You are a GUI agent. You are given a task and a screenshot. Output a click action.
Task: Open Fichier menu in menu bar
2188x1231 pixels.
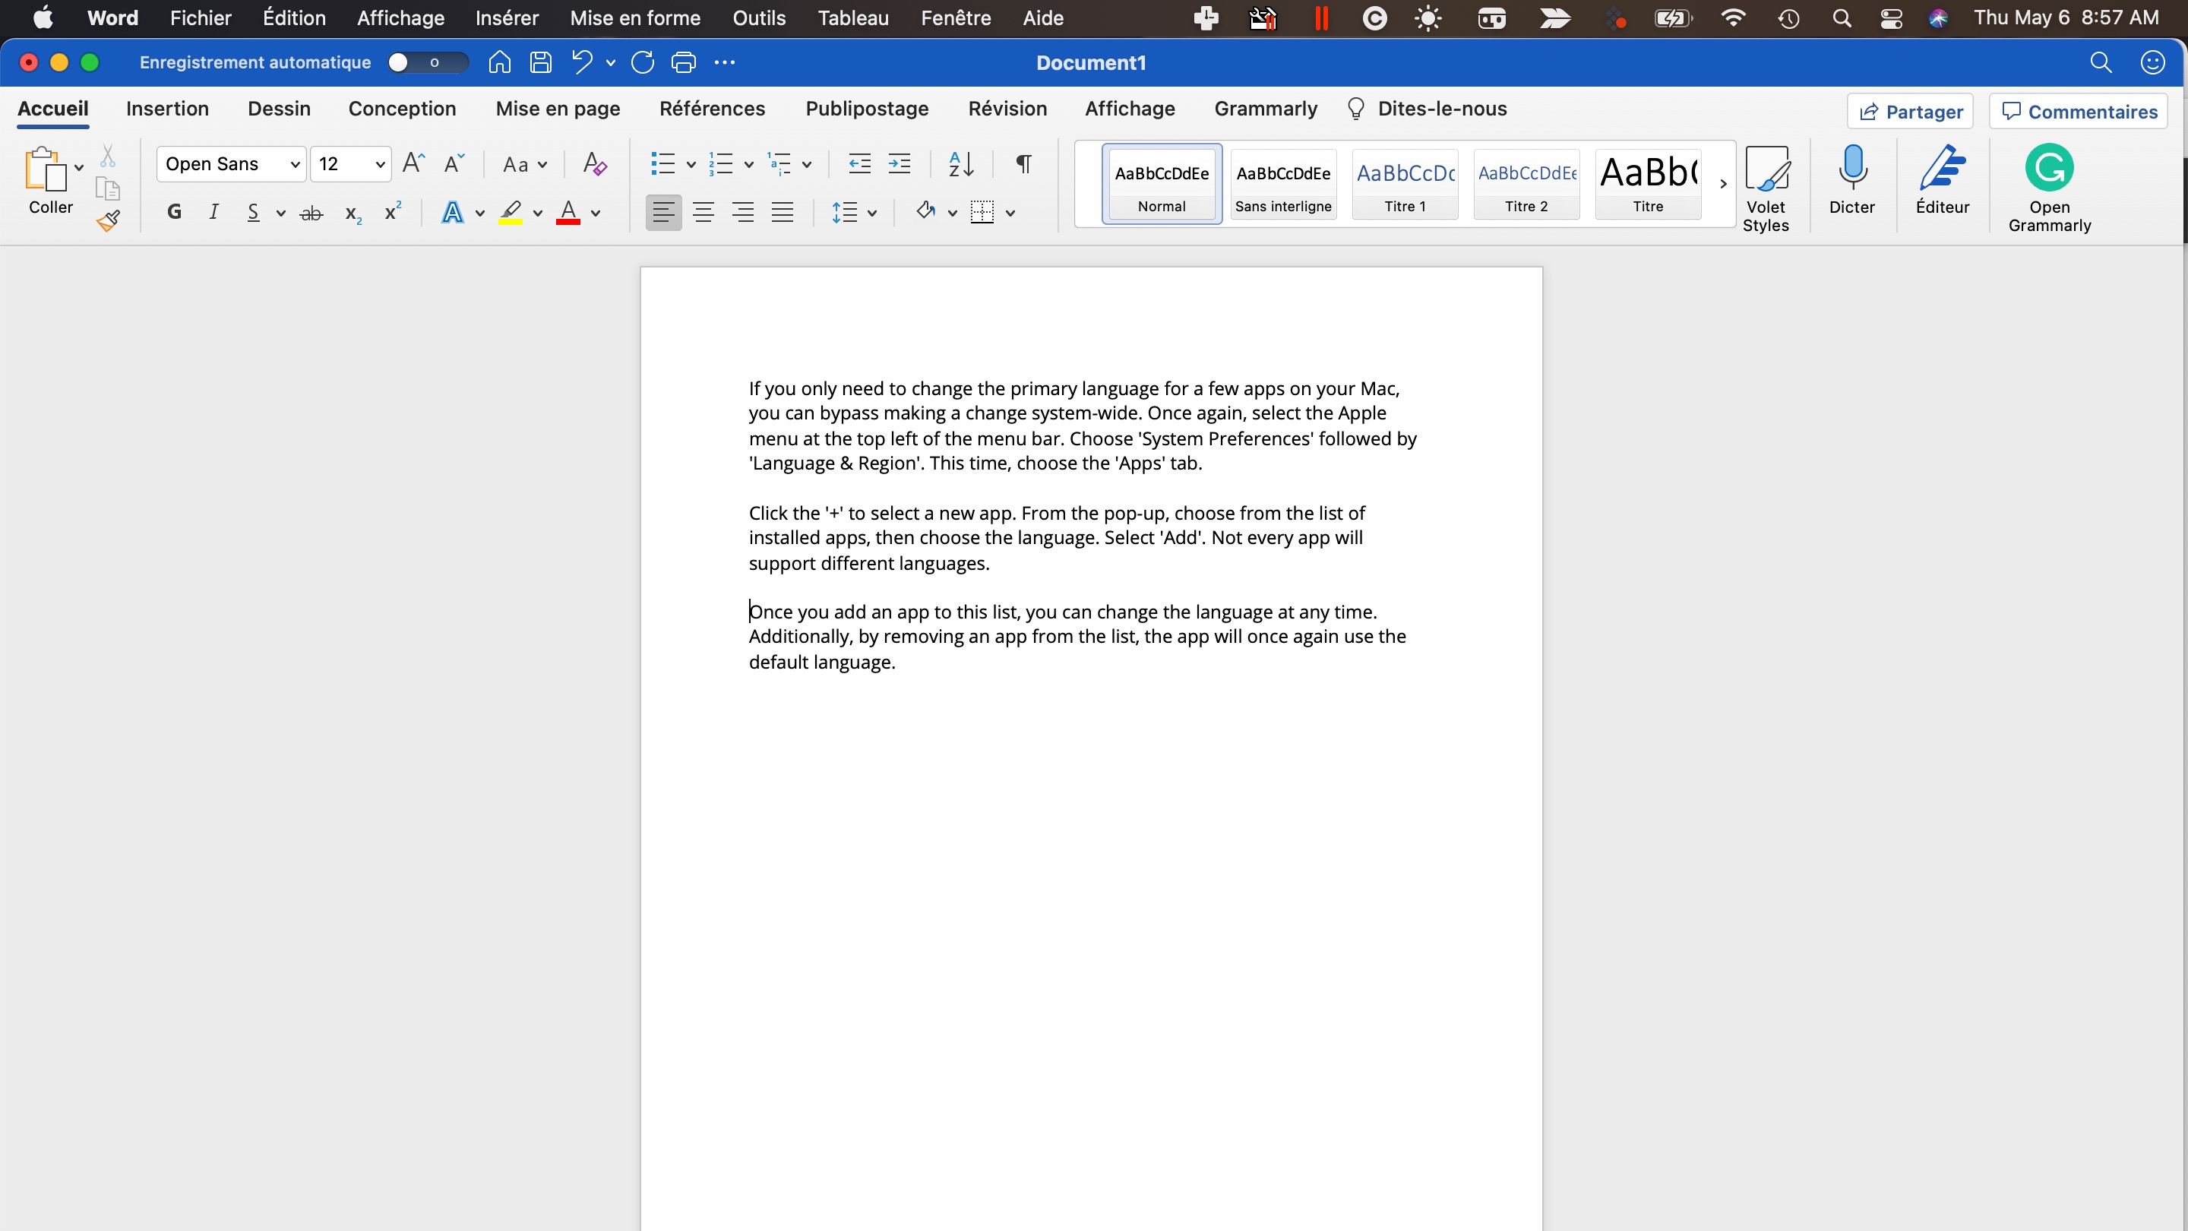201,17
